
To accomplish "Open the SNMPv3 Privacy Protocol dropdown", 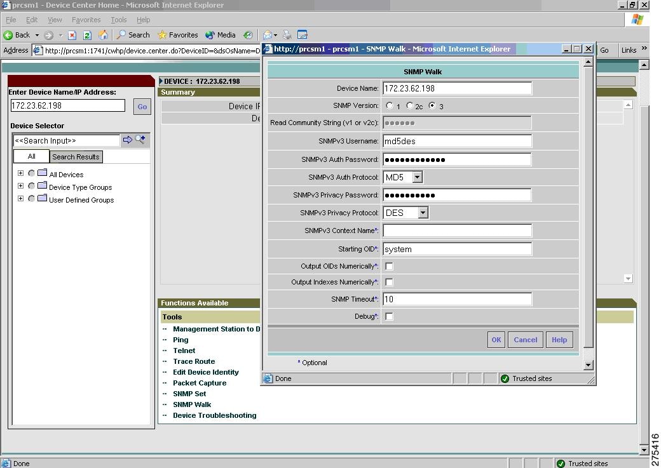I will (423, 213).
